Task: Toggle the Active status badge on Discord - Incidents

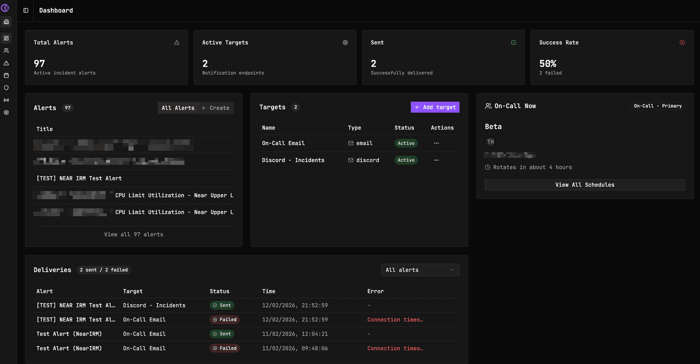Action: click(x=406, y=160)
